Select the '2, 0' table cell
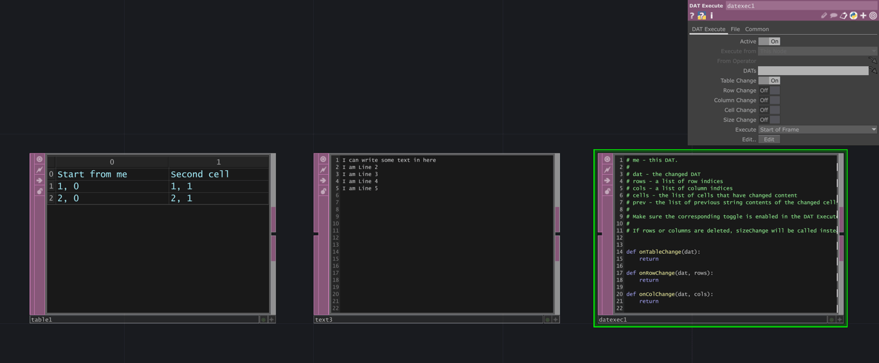The width and height of the screenshot is (879, 363). point(112,199)
